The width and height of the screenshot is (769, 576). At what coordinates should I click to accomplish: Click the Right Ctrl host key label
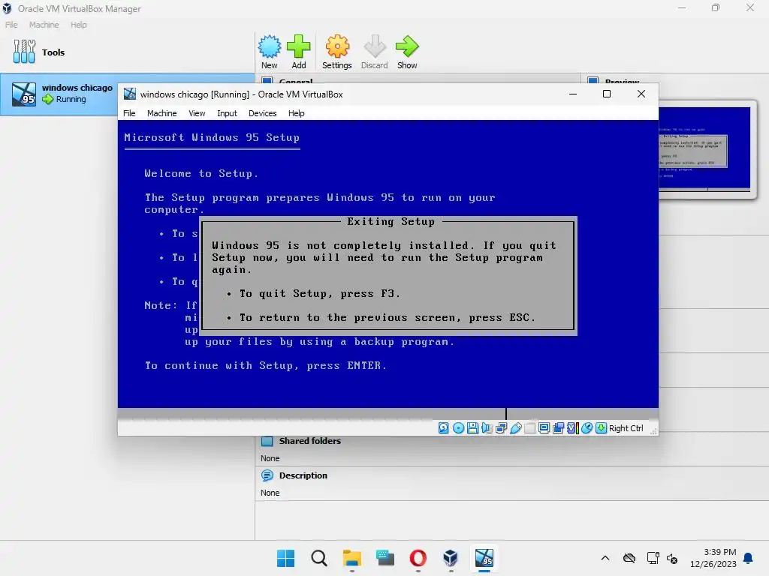626,428
